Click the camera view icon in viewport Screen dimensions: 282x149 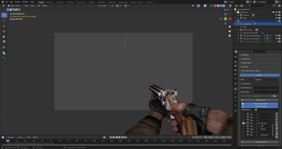click(229, 36)
